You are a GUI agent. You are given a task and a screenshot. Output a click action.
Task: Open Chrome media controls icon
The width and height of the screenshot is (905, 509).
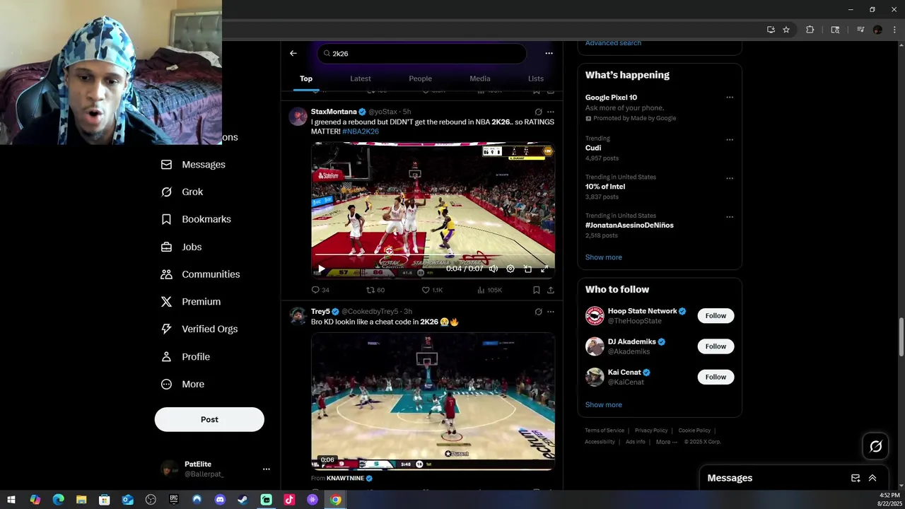coord(860,30)
